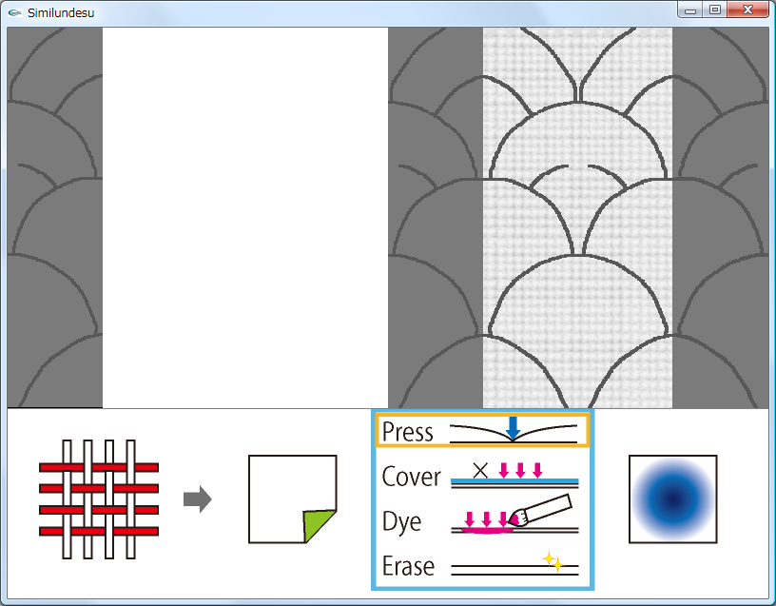Activate the Erase mode
This screenshot has width=776, height=606.
point(482,566)
